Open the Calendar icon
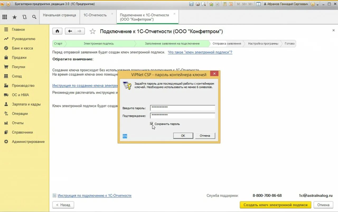Viewport: 338px width, 212px height. tap(231, 4)
